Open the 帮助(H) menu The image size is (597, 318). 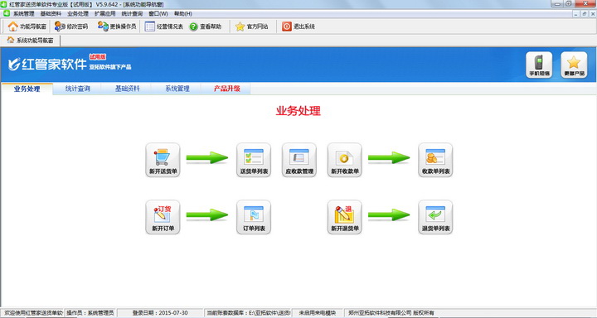pos(183,14)
